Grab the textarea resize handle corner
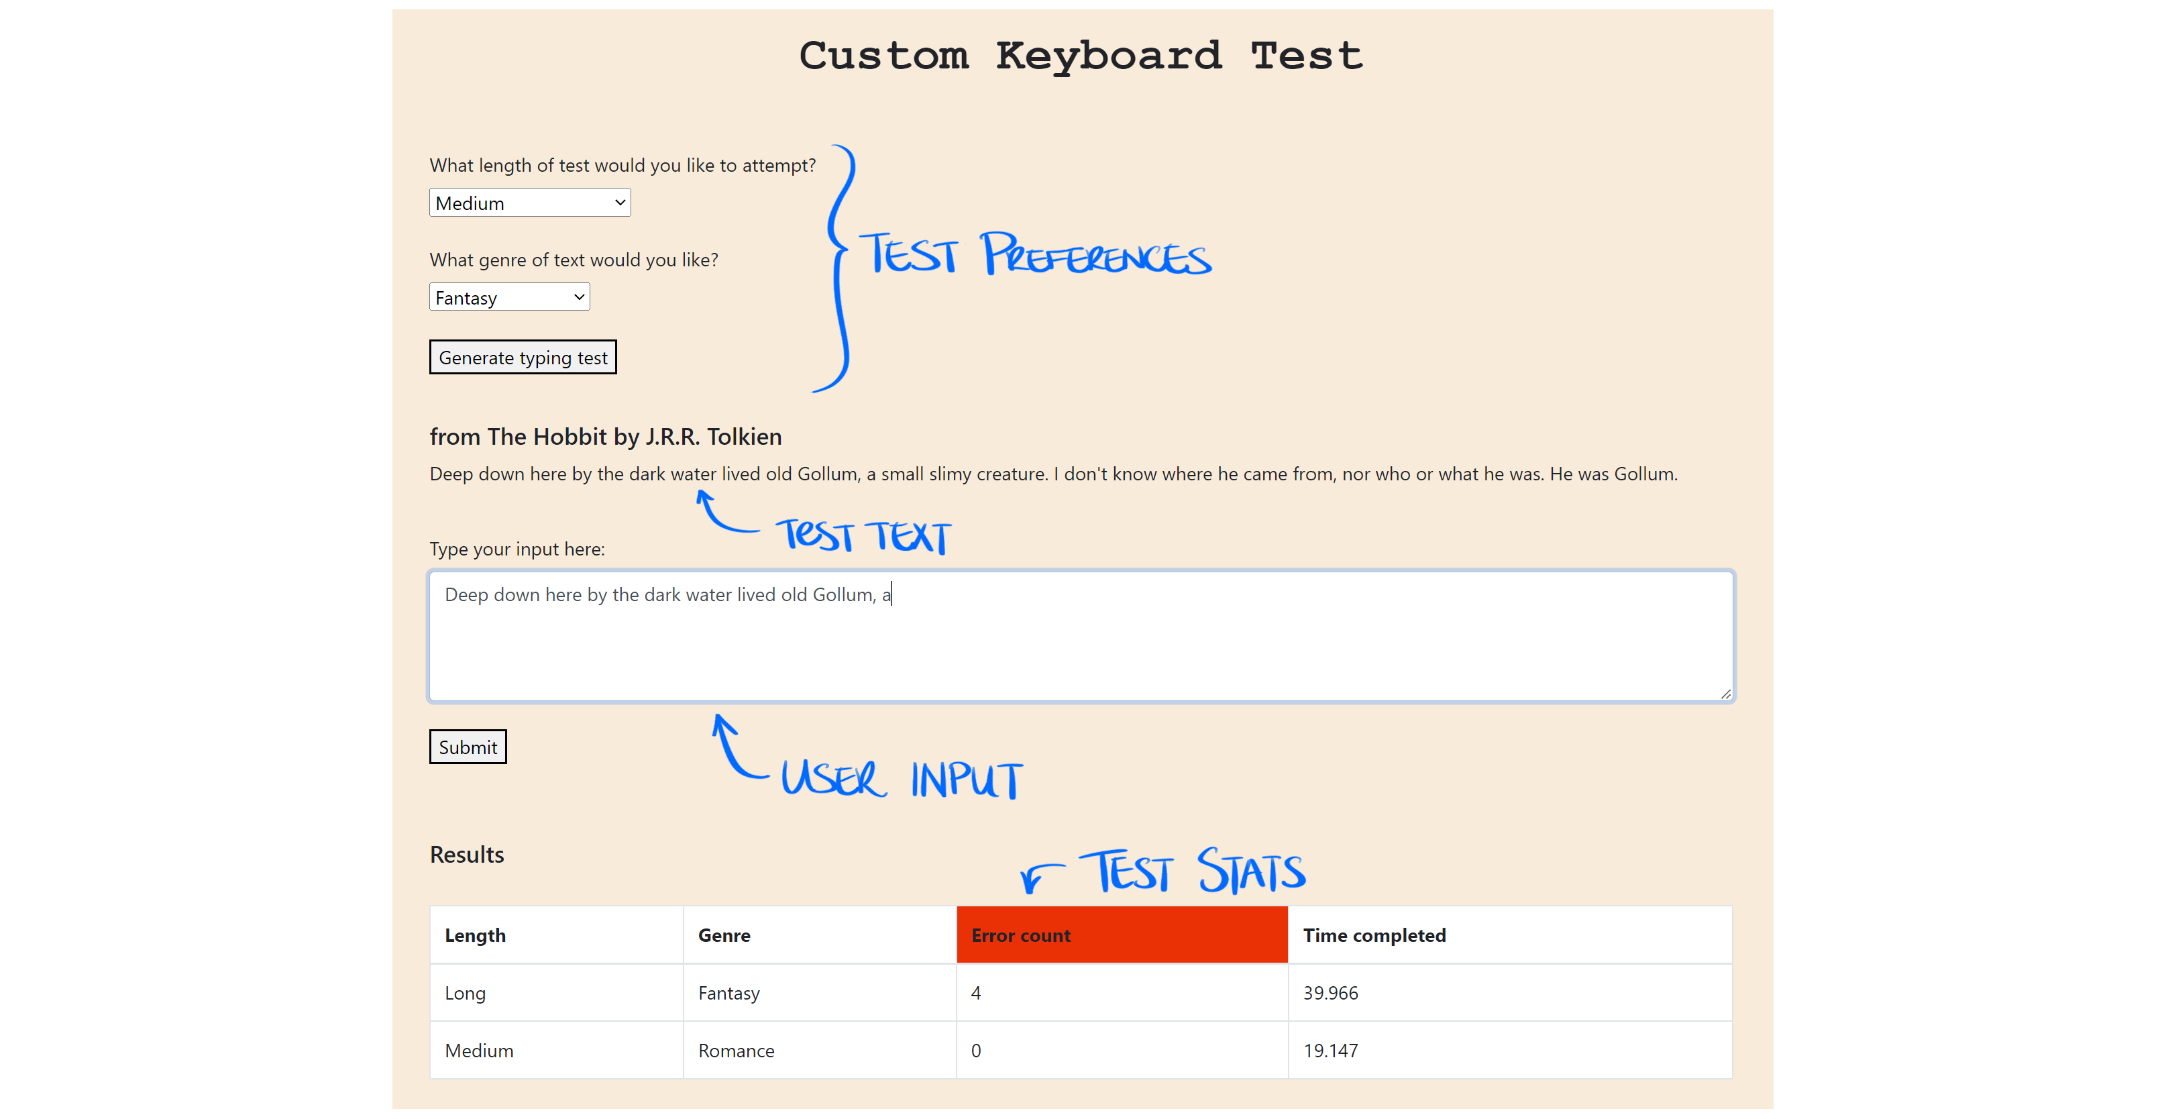 pos(1725,694)
